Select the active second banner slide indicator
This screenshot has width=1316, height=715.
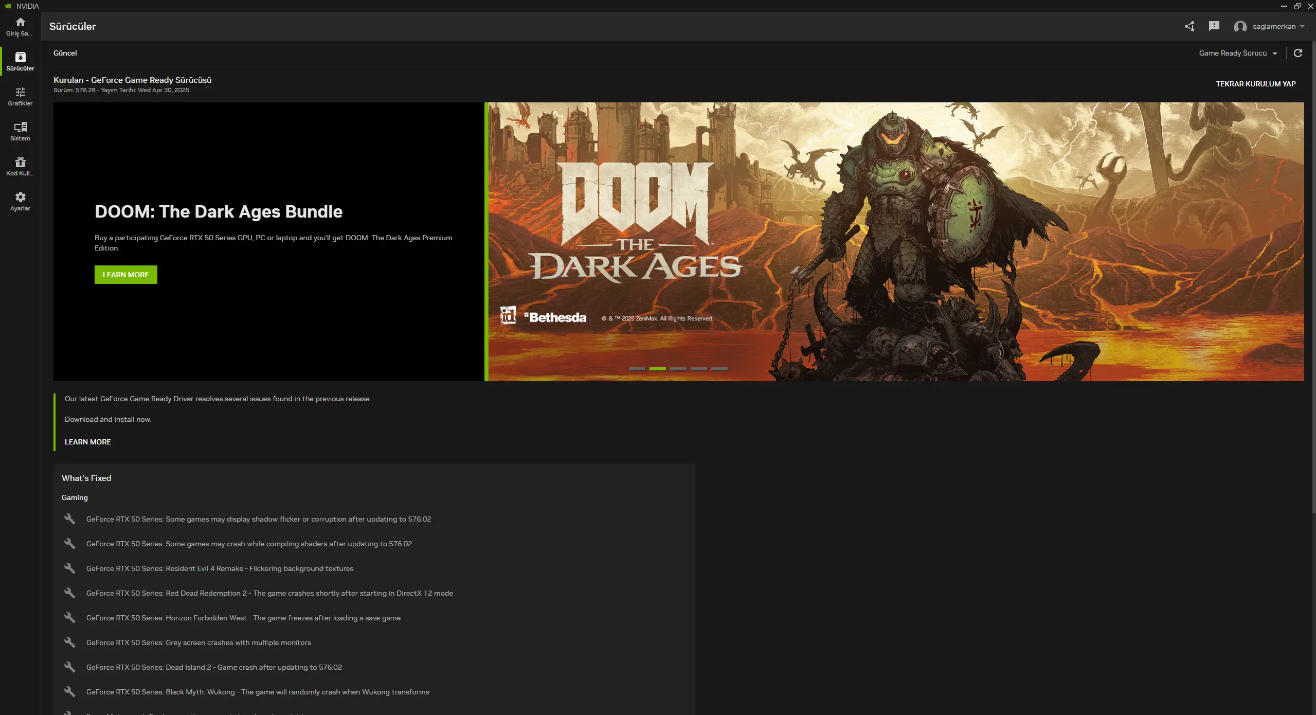pyautogui.click(x=658, y=369)
